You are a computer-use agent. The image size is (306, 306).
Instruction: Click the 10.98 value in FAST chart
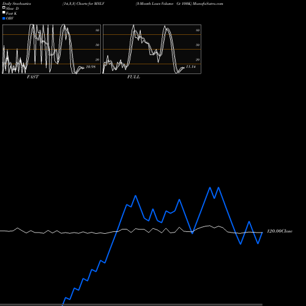(91, 67)
